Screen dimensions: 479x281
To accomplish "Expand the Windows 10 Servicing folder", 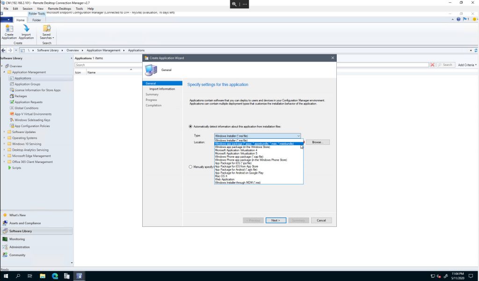I will [x=4, y=144].
